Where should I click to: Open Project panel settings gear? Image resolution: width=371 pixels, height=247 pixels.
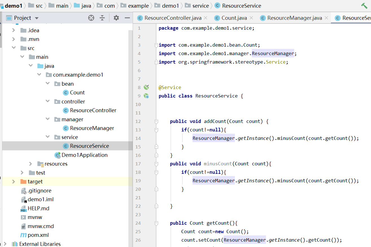[x=116, y=18]
